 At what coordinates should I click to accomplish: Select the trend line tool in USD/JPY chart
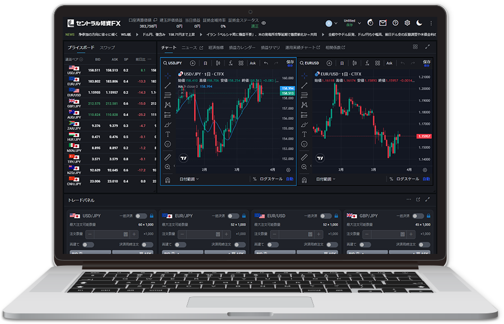coord(167,85)
